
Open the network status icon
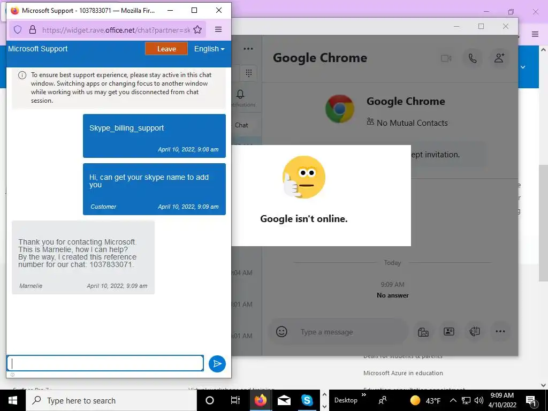(x=466, y=400)
